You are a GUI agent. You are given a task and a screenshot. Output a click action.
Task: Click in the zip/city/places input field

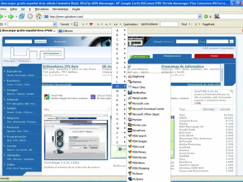point(169,24)
